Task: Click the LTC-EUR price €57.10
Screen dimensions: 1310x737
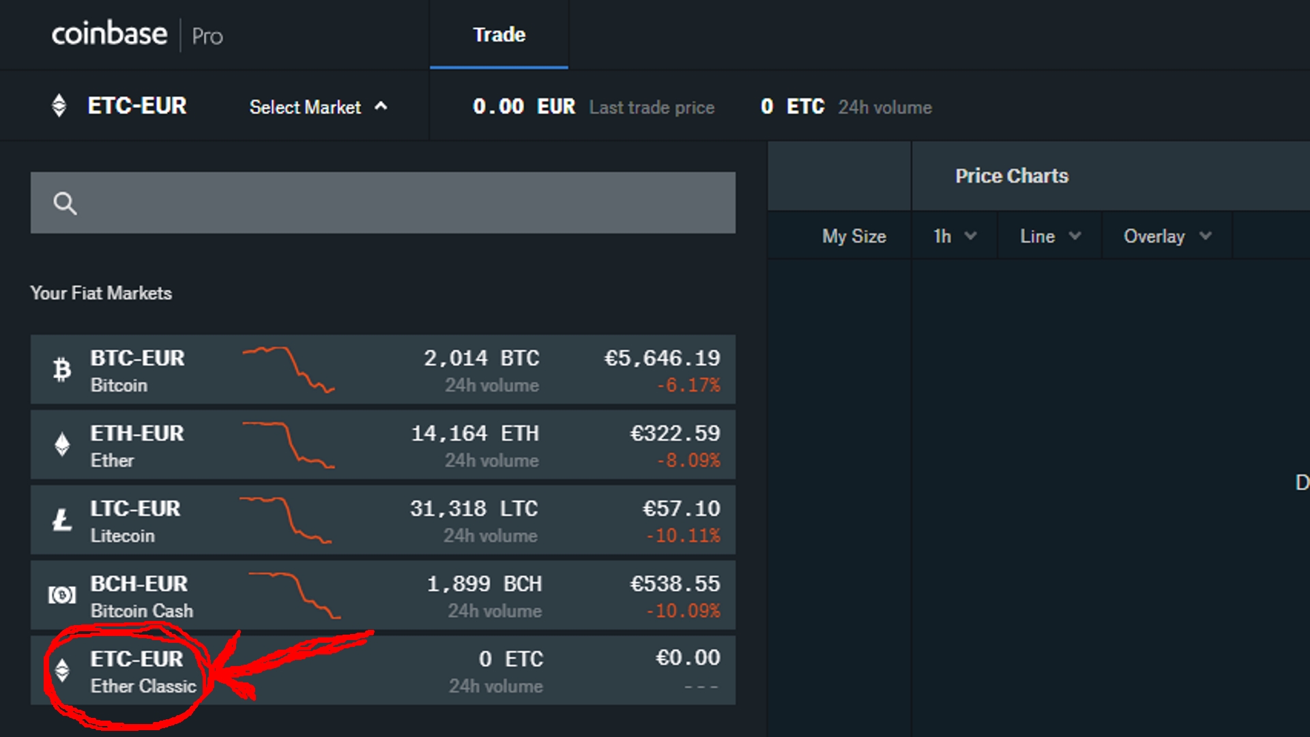Action: pos(681,509)
